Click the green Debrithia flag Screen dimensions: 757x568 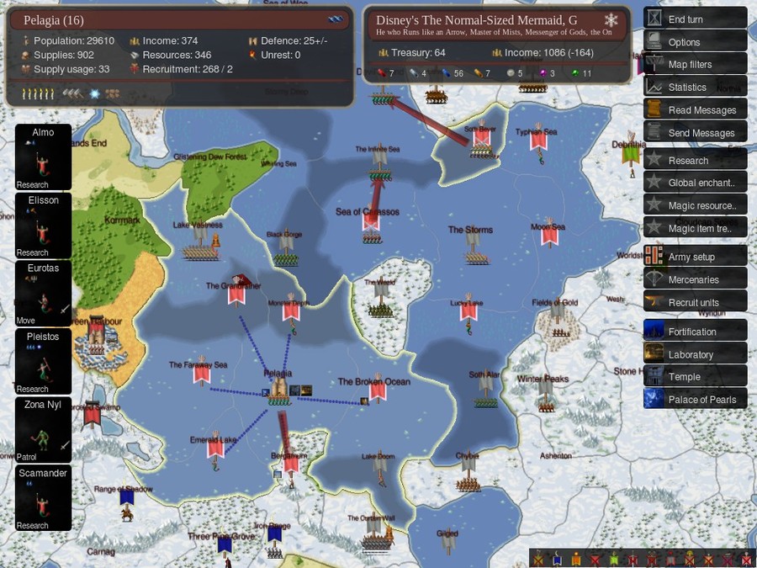(x=630, y=154)
